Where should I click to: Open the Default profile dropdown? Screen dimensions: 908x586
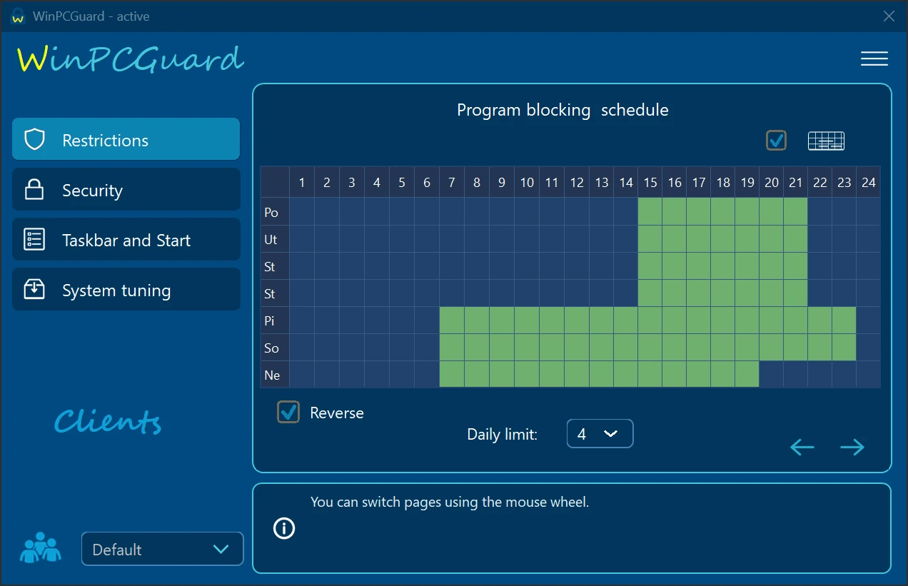[163, 549]
